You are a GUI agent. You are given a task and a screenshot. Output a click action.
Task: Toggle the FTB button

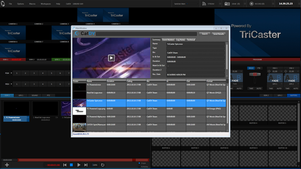(x=258, y=68)
